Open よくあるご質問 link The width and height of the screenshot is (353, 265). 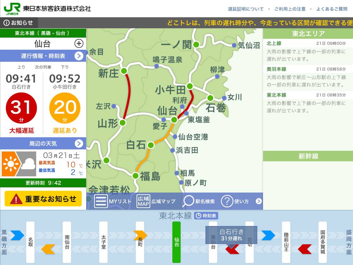pos(332,9)
